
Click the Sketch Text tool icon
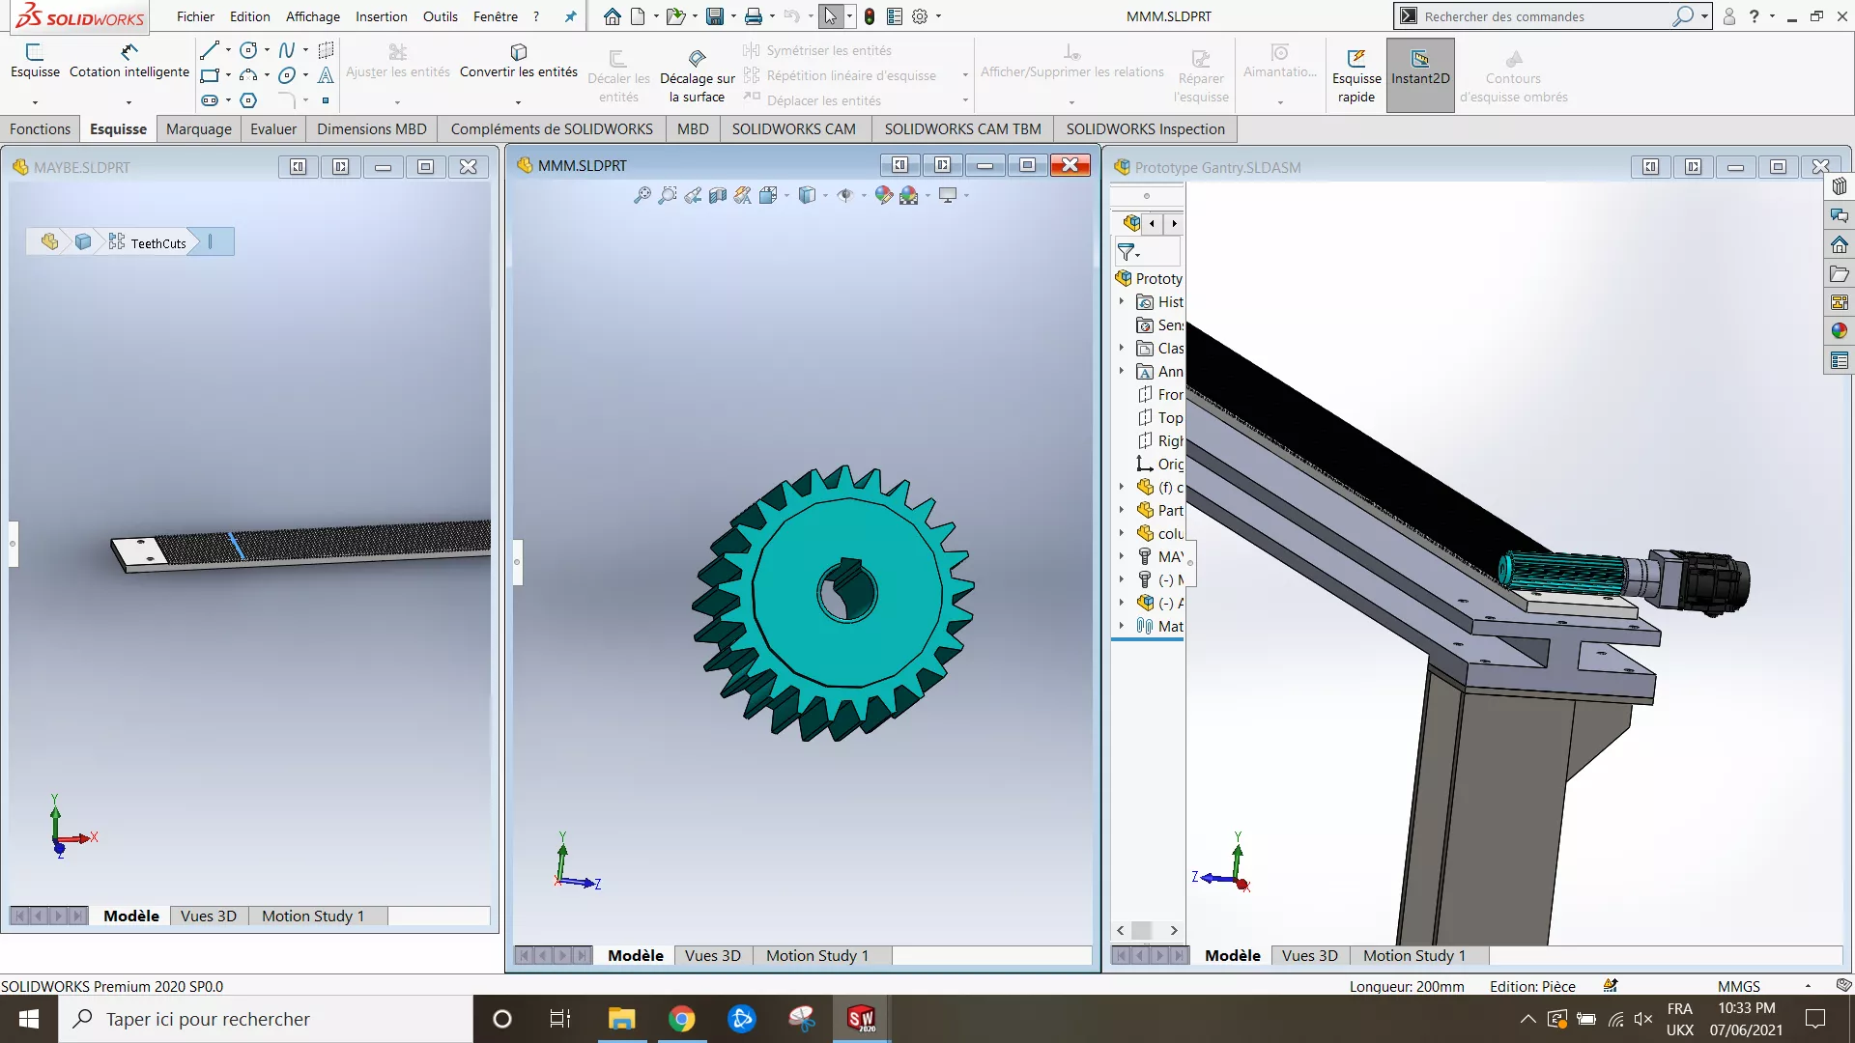pyautogui.click(x=326, y=75)
